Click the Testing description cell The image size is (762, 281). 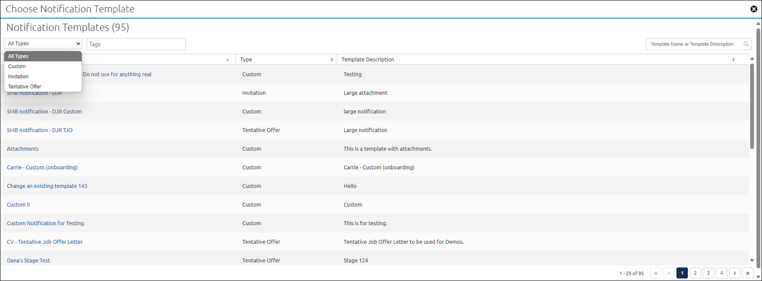click(x=353, y=74)
